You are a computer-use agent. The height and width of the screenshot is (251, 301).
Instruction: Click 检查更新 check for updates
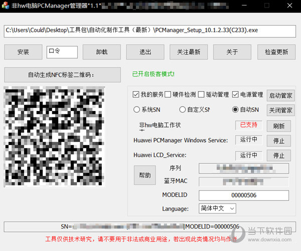pos(276,52)
